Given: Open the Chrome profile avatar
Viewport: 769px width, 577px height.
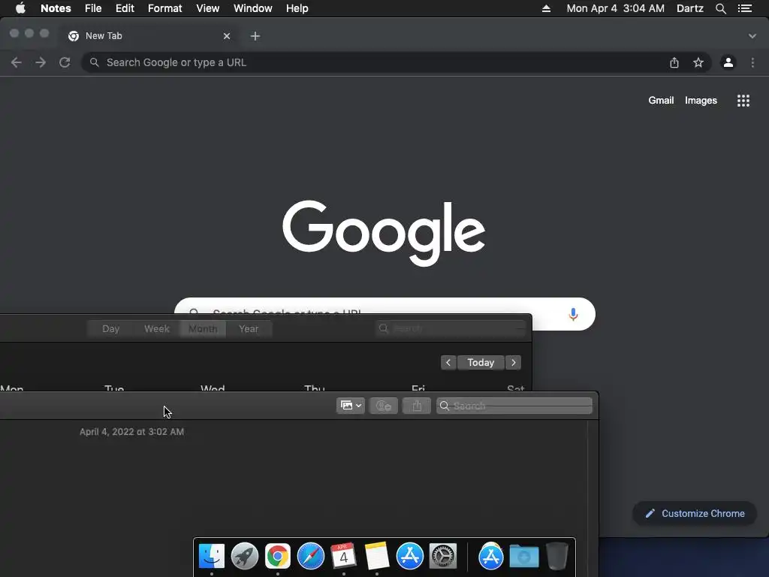Looking at the screenshot, I should tap(728, 62).
